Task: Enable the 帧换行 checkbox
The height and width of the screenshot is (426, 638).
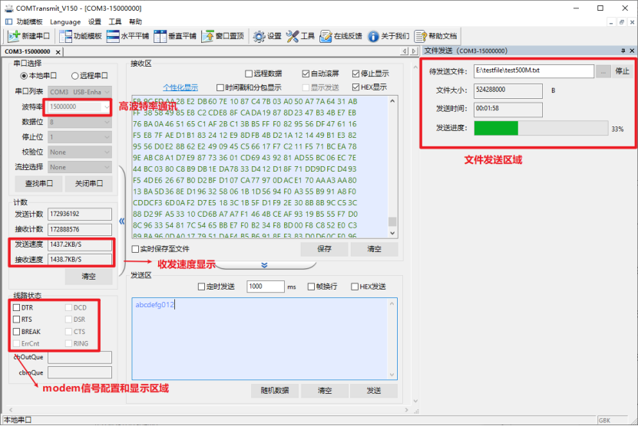Action: pos(311,287)
